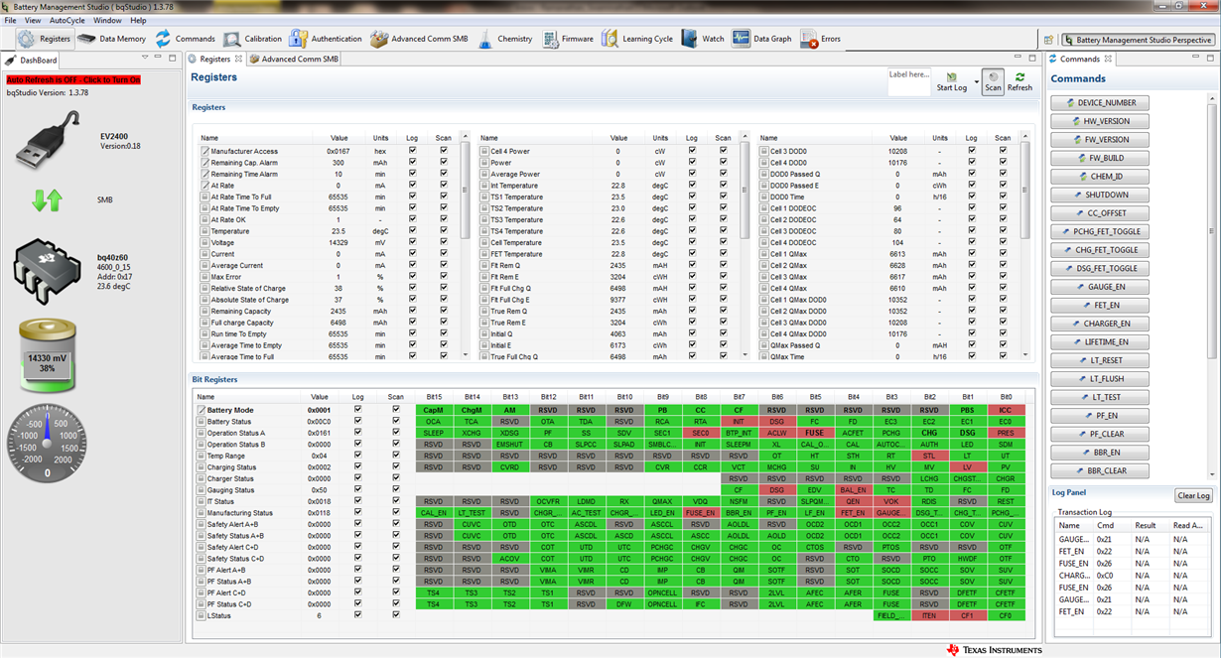Toggle the Log checkbox for Cell 3 DOD0
This screenshot has height=658, width=1221.
972,151
